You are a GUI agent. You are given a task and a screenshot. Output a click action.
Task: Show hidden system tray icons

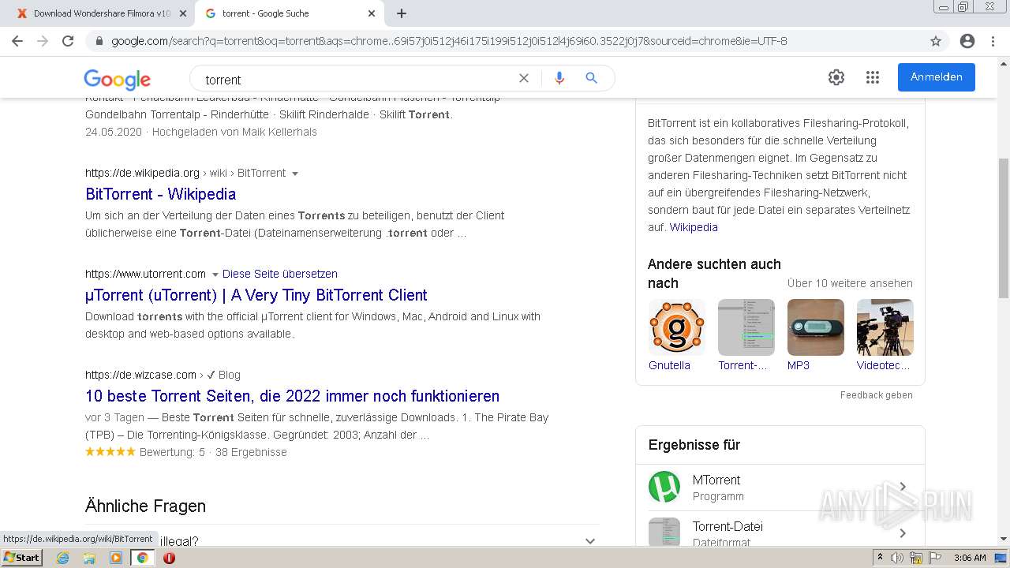[880, 558]
